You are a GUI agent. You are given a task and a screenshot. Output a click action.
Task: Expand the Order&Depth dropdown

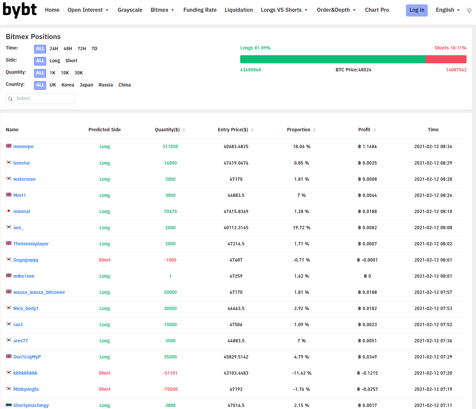click(336, 10)
